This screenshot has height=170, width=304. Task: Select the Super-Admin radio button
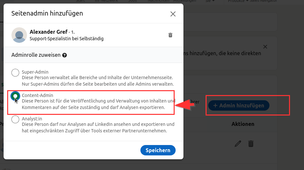click(x=15, y=73)
